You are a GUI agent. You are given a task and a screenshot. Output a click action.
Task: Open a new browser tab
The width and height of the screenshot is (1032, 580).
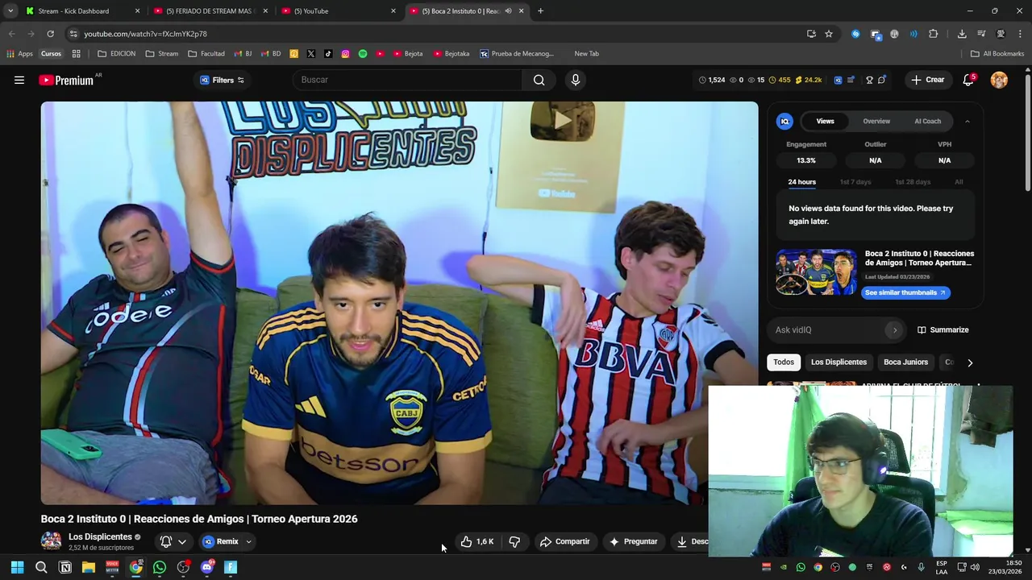(x=540, y=11)
